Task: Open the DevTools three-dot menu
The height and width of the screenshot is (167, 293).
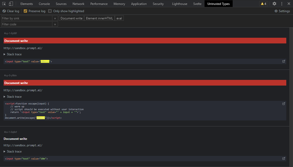Action: 282,4
